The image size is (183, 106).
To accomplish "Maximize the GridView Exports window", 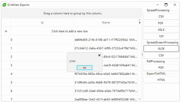I will click(x=166, y=5).
